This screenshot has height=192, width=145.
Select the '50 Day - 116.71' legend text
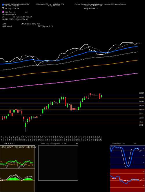(12, 8)
